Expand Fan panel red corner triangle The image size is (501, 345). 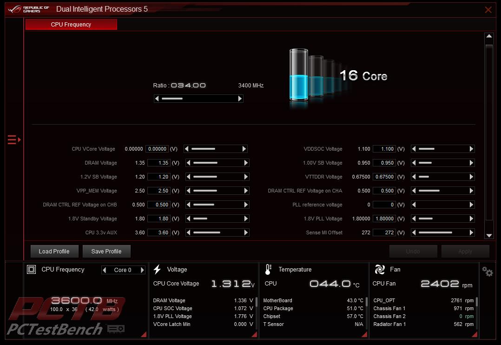(475, 334)
